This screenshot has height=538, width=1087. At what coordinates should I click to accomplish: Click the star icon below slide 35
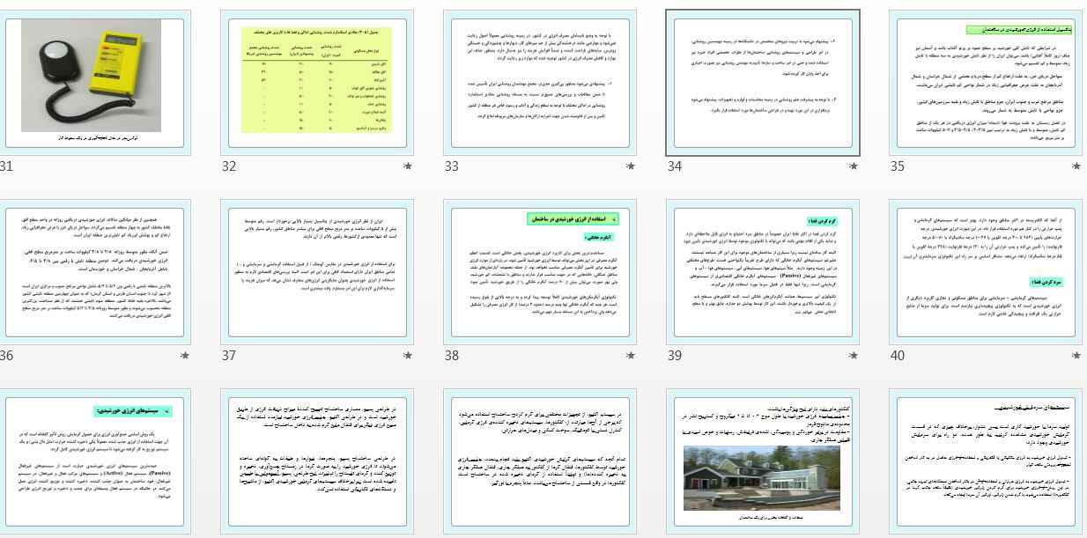(x=1076, y=166)
